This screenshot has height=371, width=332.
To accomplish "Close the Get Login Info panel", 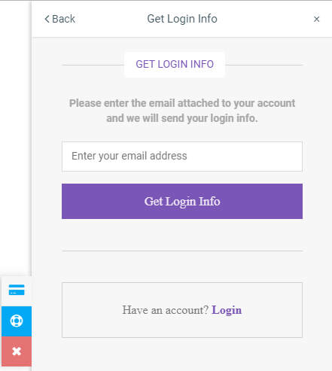I will (316, 19).
